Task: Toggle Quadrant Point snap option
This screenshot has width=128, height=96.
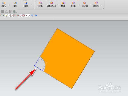Action: [24, 16]
